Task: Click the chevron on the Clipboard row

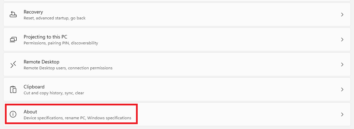Action: coord(342,89)
